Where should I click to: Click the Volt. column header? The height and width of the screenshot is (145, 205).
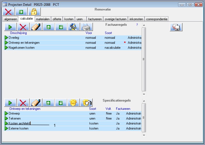tap(108, 109)
